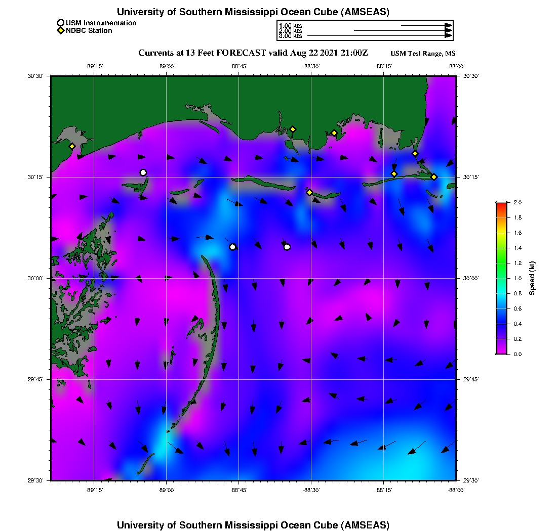Click the red top of the speed color bar
This screenshot has width=557, height=531.
pos(501,204)
